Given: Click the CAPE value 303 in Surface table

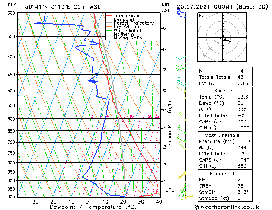Looking at the screenshot, I should [x=242, y=121].
